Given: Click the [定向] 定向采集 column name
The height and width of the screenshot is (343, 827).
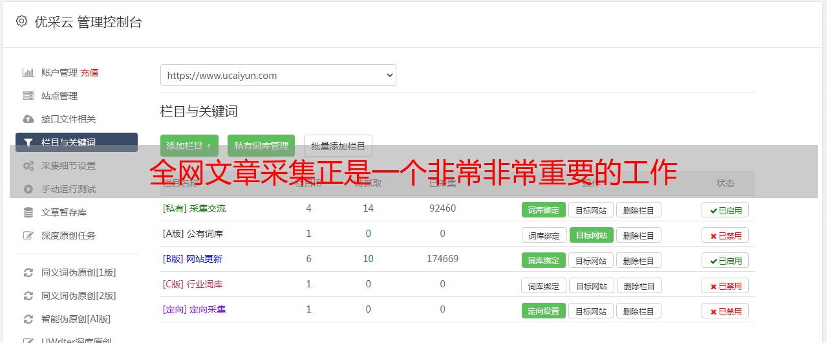Looking at the screenshot, I should click(x=195, y=309).
